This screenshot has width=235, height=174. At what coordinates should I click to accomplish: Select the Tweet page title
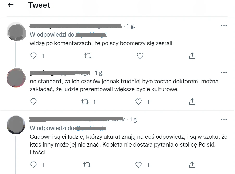[39, 5]
